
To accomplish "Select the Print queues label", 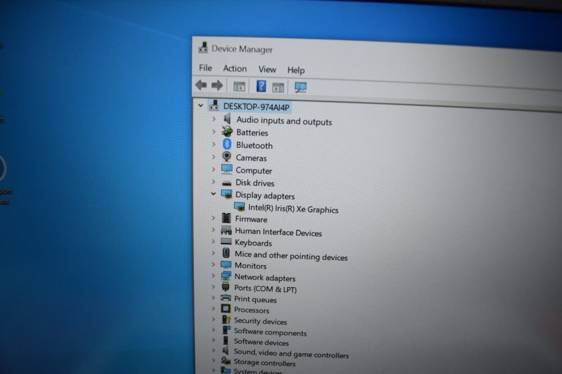I will point(255,299).
